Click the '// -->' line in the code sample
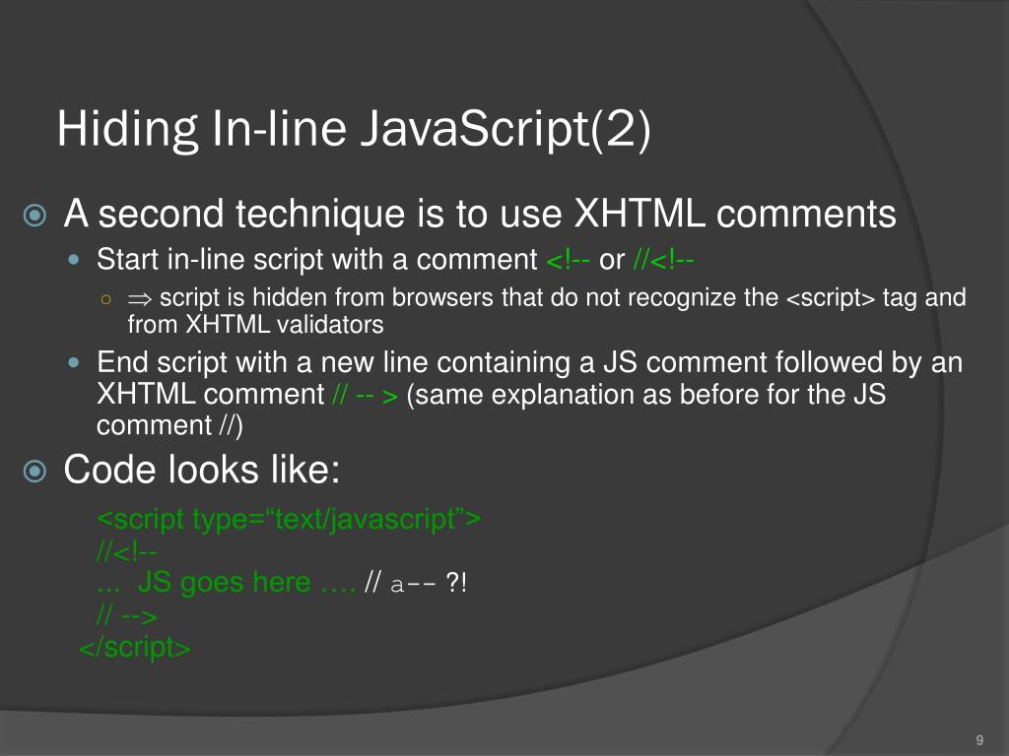This screenshot has height=756, width=1009. click(127, 616)
